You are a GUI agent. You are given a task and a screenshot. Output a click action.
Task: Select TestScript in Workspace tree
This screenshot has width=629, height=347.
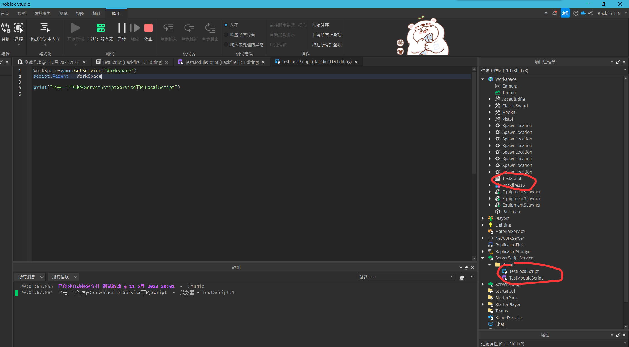[x=512, y=178]
